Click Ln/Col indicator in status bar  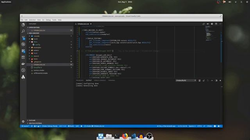[182, 126]
